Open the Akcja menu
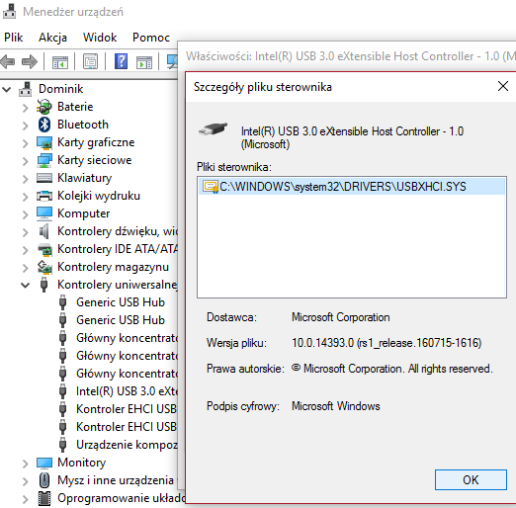This screenshot has width=516, height=508. pyautogui.click(x=52, y=38)
